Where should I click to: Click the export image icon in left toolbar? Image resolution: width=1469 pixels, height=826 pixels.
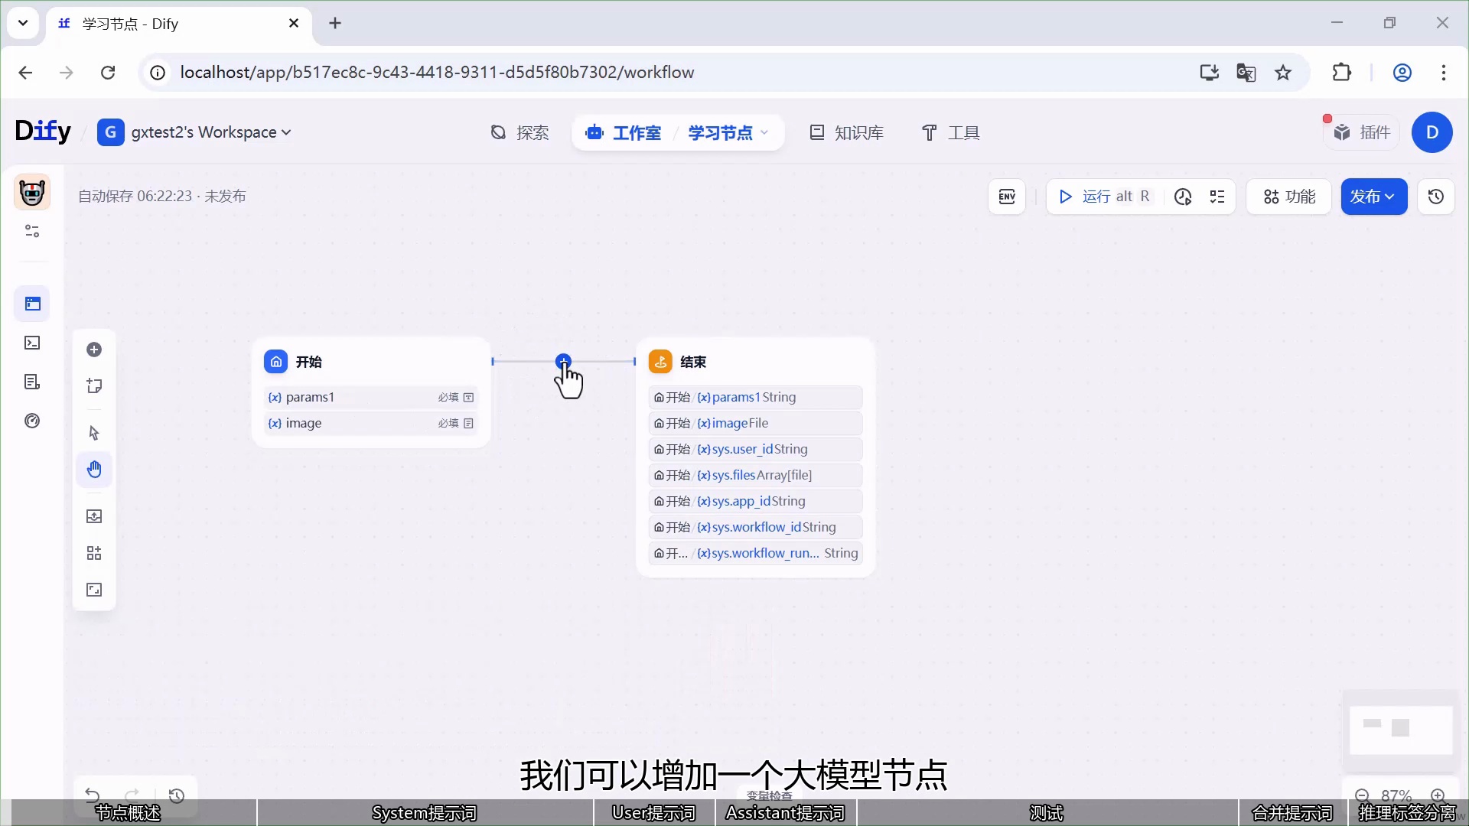94,516
